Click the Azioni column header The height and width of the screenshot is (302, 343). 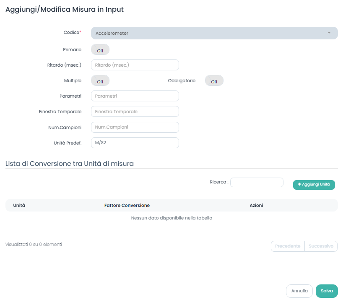tap(256, 205)
